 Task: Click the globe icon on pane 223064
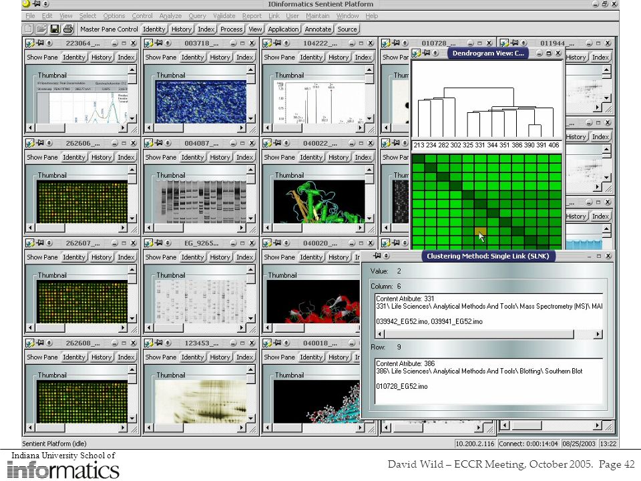30,43
